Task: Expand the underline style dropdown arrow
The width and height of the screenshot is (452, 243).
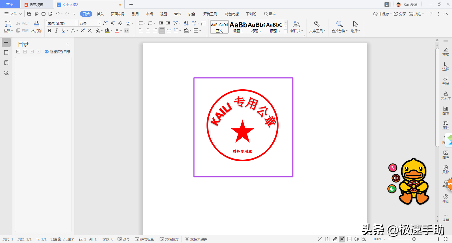Action: (68, 31)
